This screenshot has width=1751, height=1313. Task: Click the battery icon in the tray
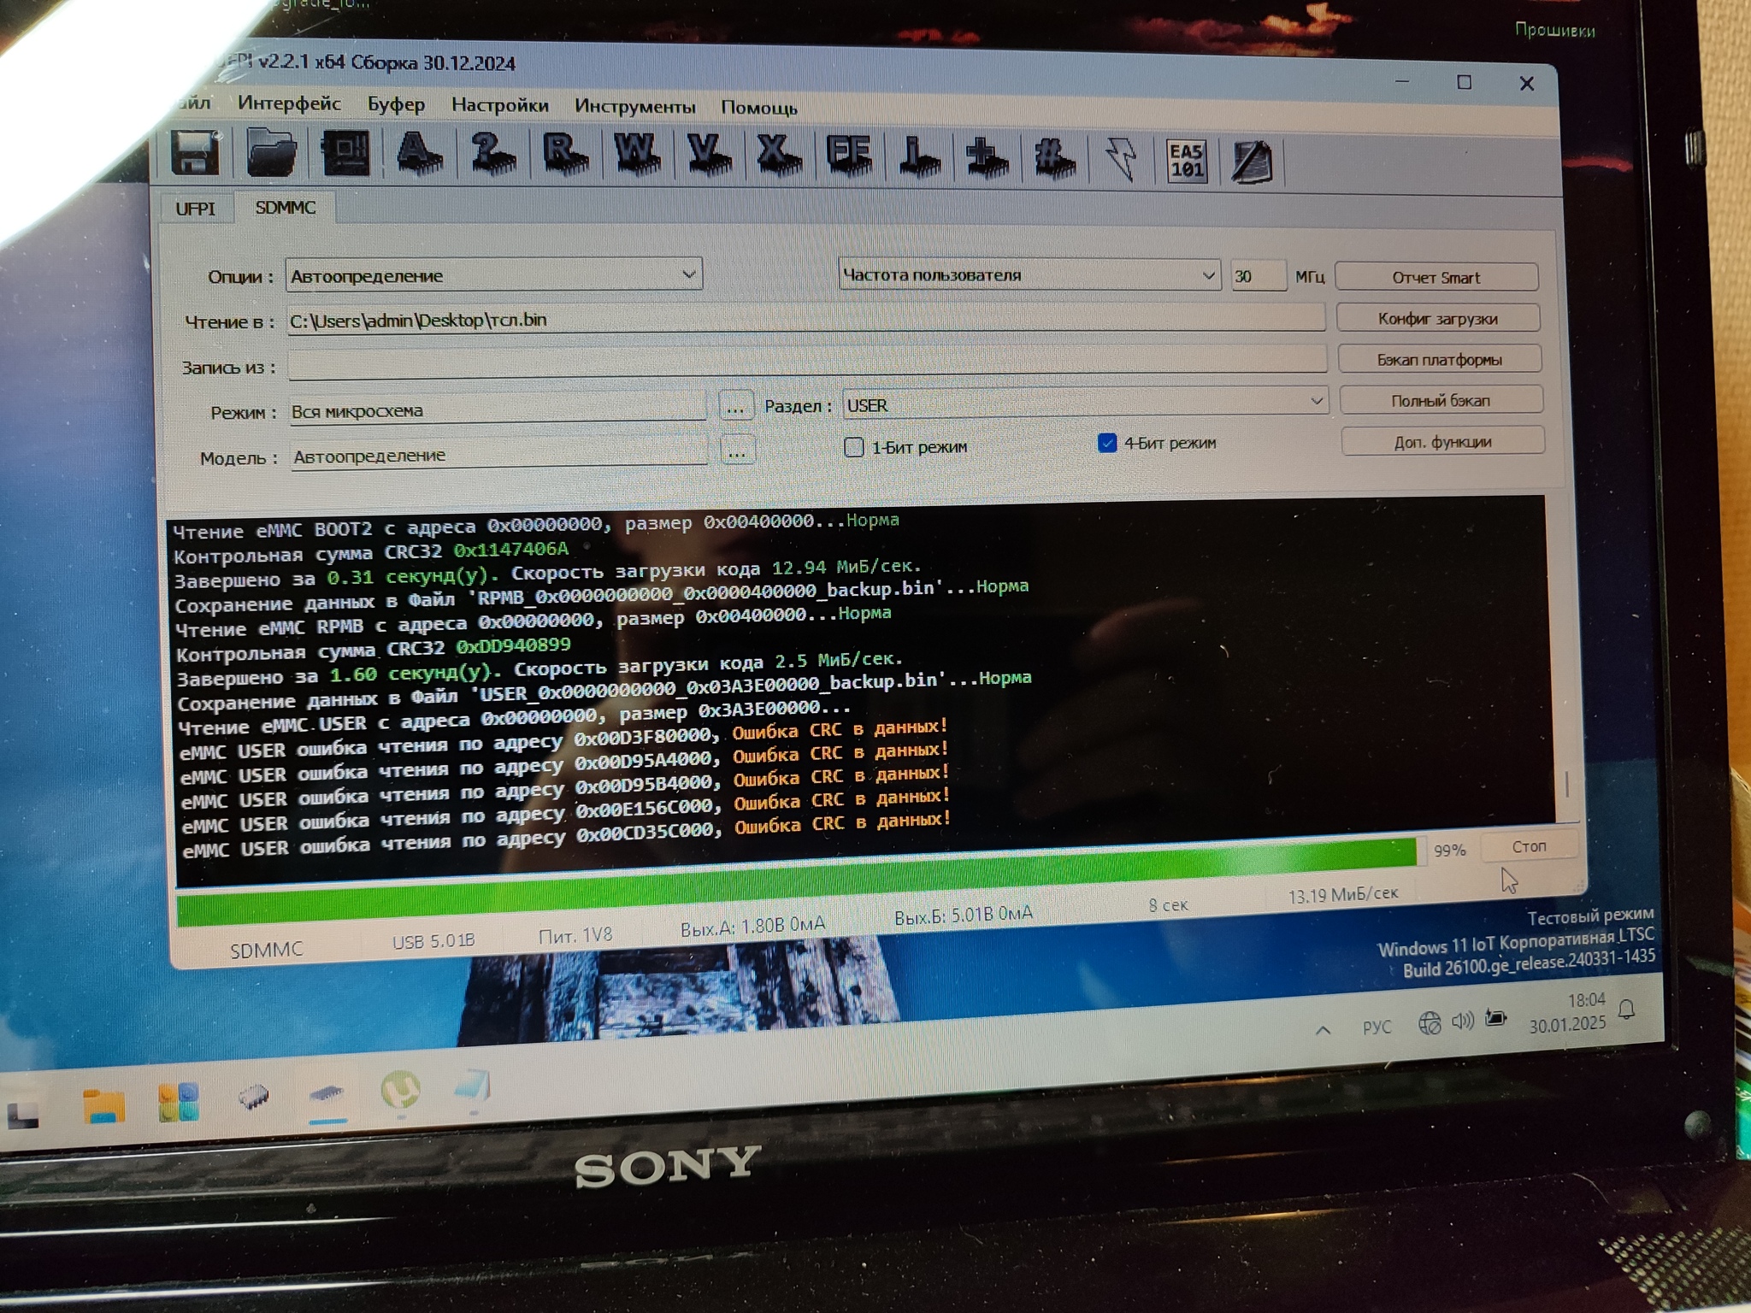[1495, 1018]
